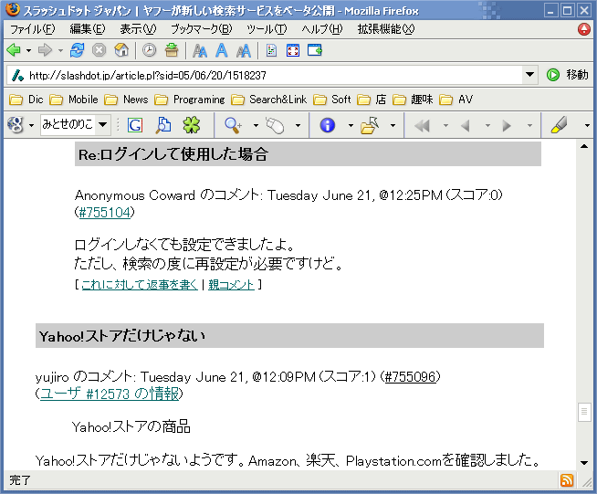This screenshot has width=597, height=494.
Task: Click the scrollbar down arrow
Action: (584, 463)
